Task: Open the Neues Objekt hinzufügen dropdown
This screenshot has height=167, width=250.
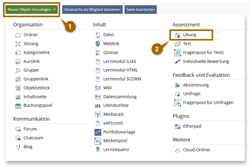Action: [x=32, y=10]
